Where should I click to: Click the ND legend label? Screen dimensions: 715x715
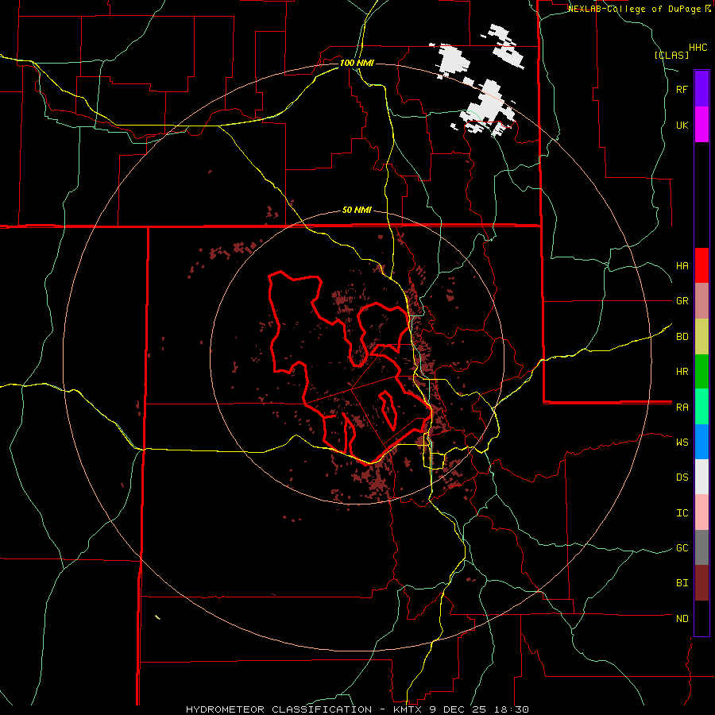tap(682, 619)
